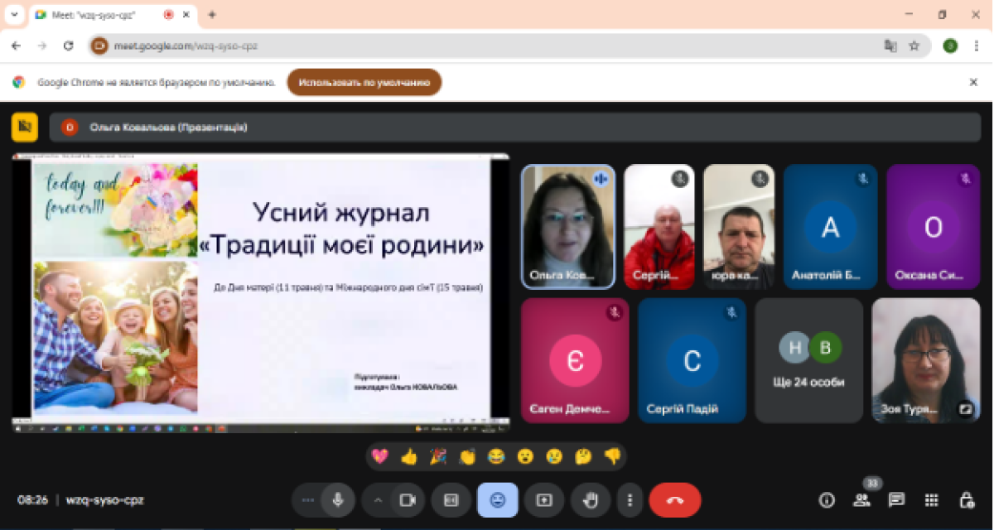994x530 pixels.
Task: Click the 'Ще 24 особи' participants tile
Action: (x=808, y=361)
